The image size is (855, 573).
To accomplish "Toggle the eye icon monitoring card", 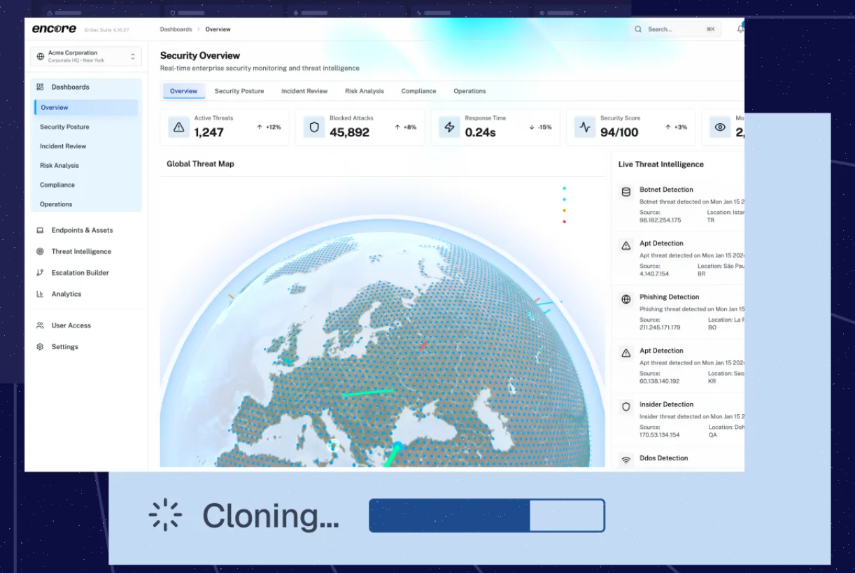I will 720,127.
